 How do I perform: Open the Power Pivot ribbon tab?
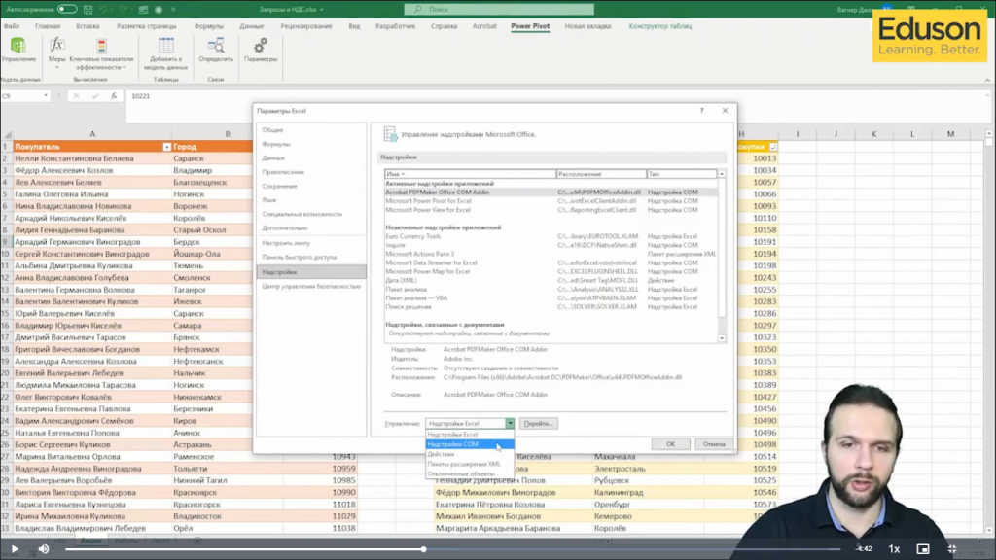[530, 26]
